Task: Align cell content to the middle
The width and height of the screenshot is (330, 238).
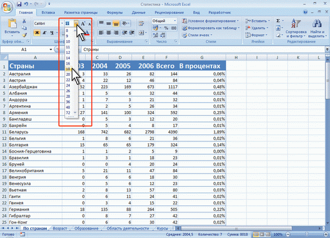Action: tap(109, 23)
